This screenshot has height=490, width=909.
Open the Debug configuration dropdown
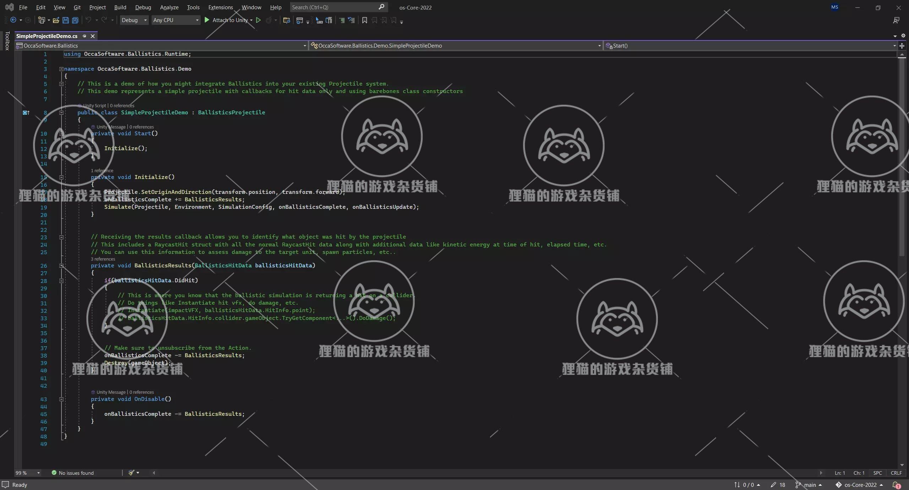[x=134, y=20]
